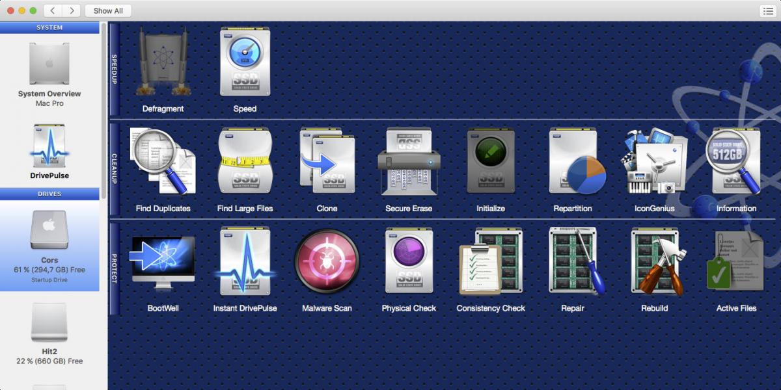Click the "Startup Drive" label
The width and height of the screenshot is (781, 390).
tap(49, 280)
